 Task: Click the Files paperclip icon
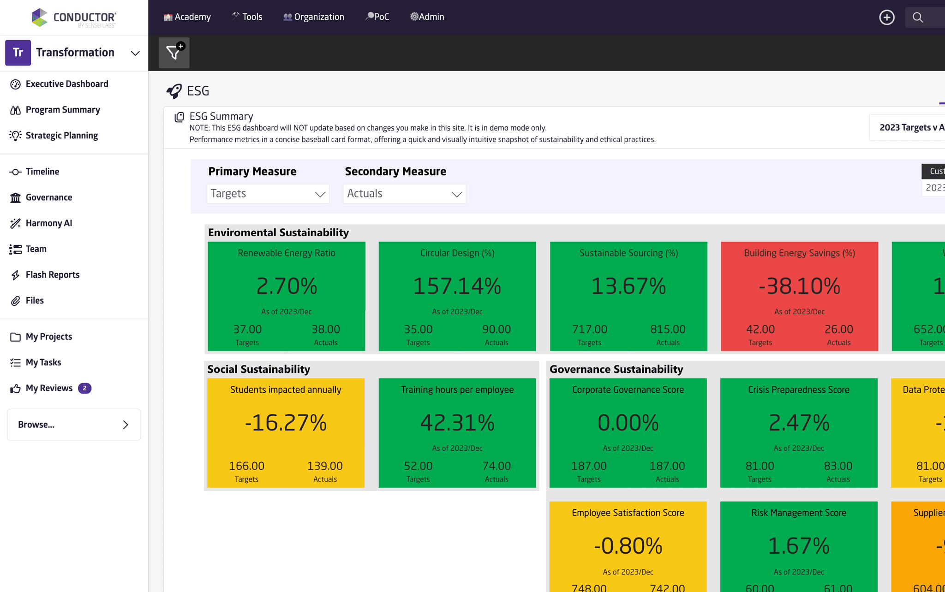pos(15,301)
